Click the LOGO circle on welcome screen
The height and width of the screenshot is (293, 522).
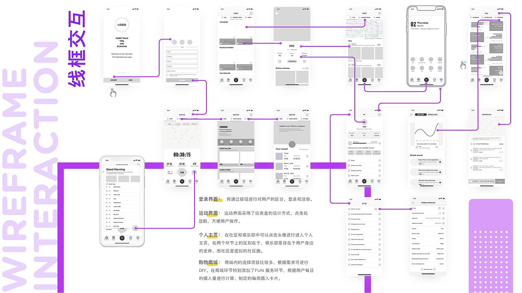point(122,25)
